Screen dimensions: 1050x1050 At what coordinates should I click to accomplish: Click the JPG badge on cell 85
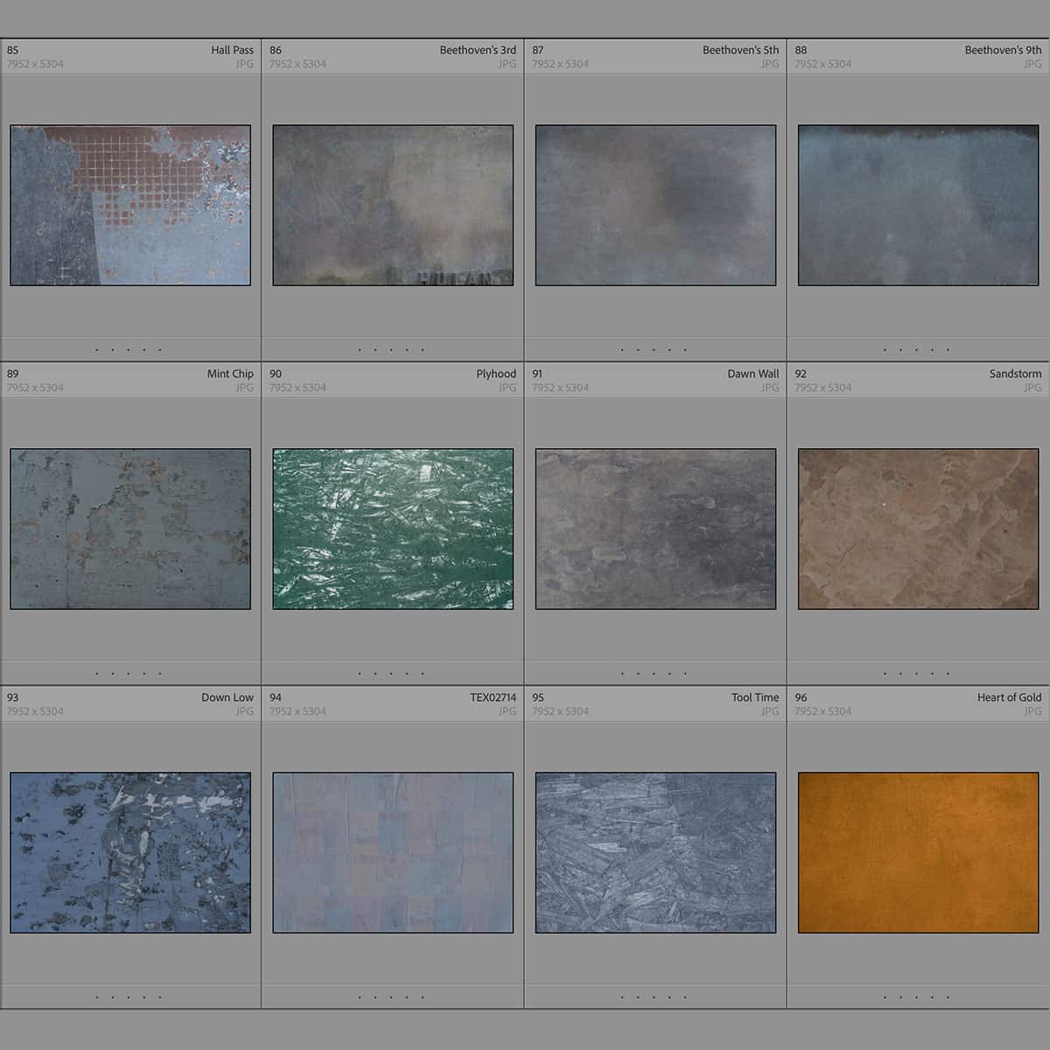coord(245,64)
